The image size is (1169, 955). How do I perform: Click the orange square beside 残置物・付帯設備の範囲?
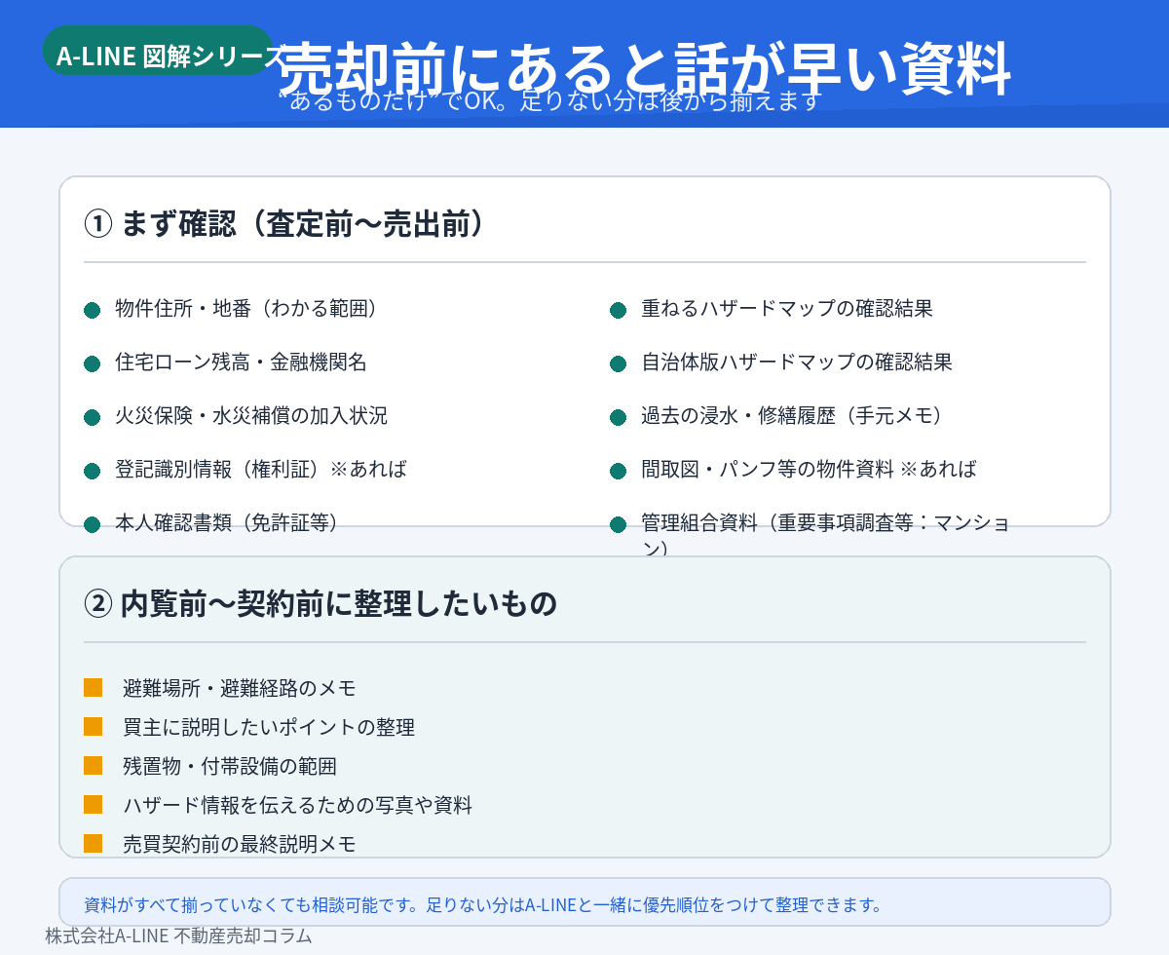[94, 766]
